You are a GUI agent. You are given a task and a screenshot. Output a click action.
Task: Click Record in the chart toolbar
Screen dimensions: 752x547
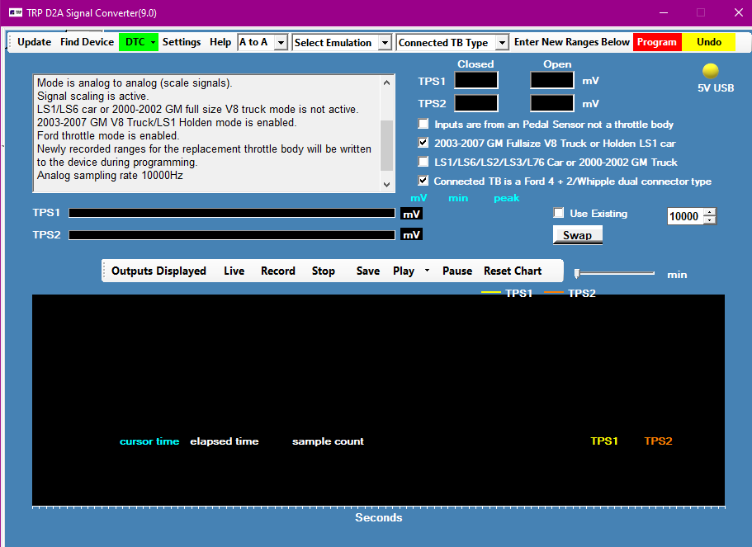tap(278, 271)
